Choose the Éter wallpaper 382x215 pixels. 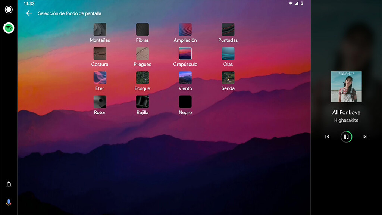100,78
